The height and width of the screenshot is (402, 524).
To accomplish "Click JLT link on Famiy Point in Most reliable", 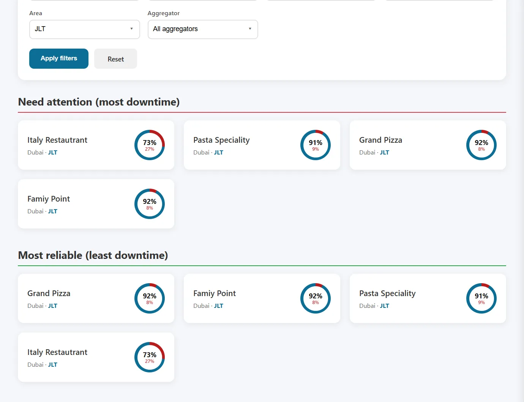I will (x=218, y=306).
